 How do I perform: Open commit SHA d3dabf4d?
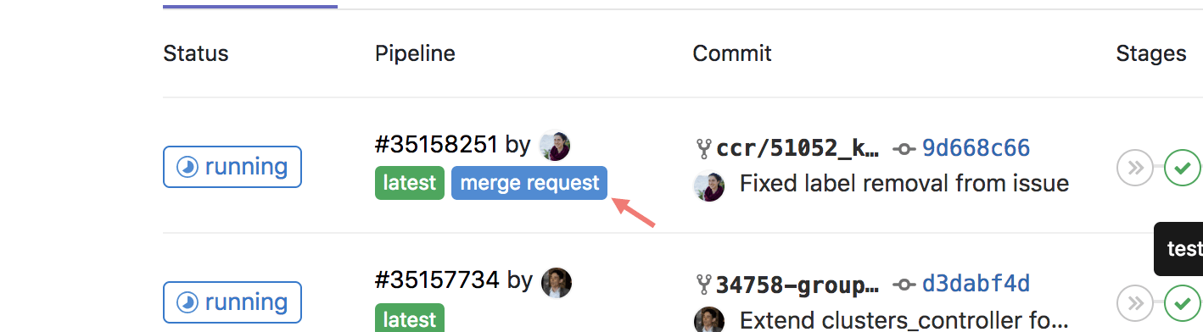[976, 285]
